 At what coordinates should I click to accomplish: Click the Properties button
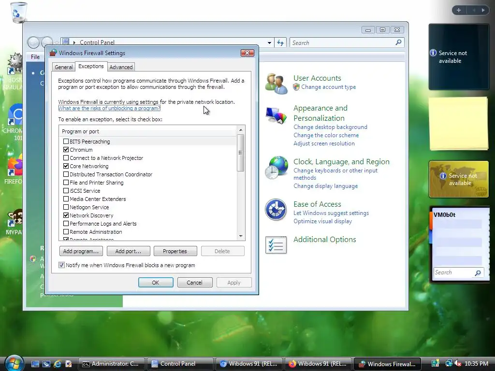click(x=175, y=251)
